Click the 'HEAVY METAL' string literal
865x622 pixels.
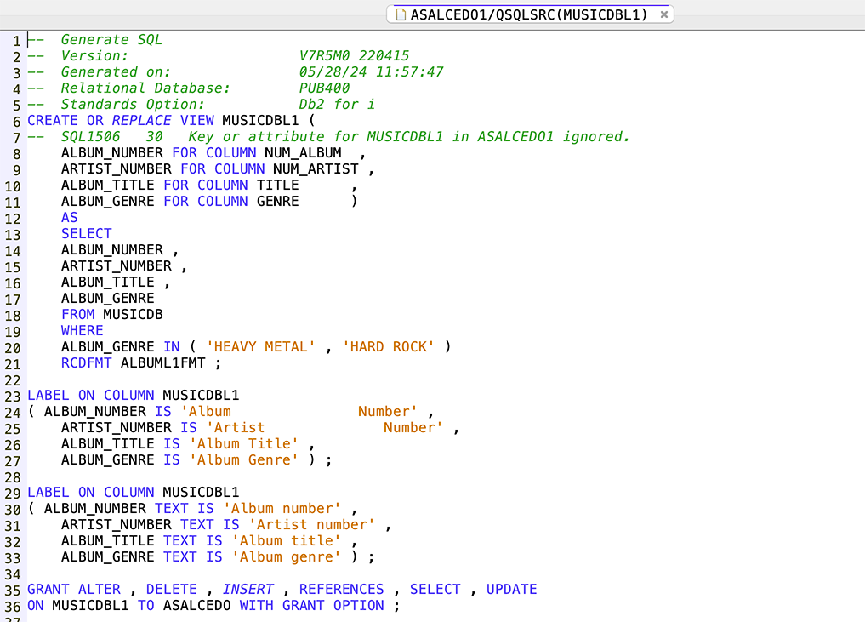[260, 347]
